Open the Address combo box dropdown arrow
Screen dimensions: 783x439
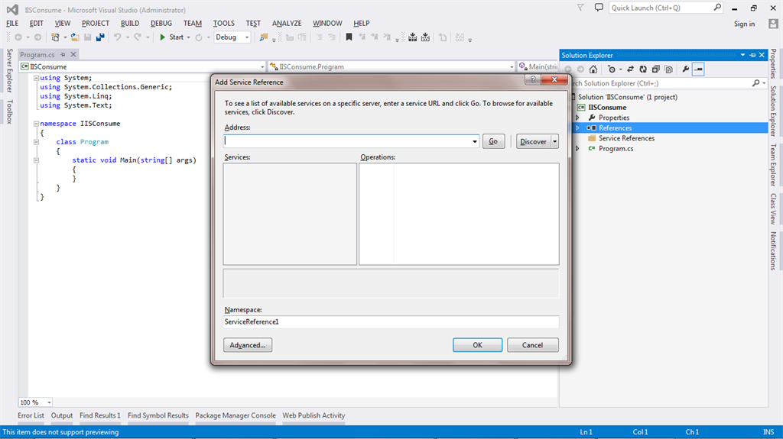click(474, 142)
